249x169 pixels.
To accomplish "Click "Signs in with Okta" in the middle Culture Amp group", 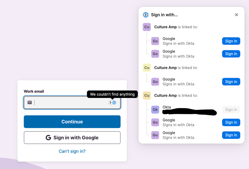I will click(x=178, y=84).
